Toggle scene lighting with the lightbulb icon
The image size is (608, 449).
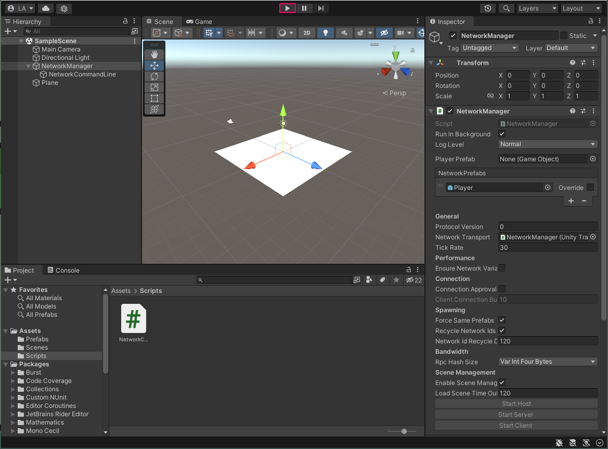pos(326,33)
